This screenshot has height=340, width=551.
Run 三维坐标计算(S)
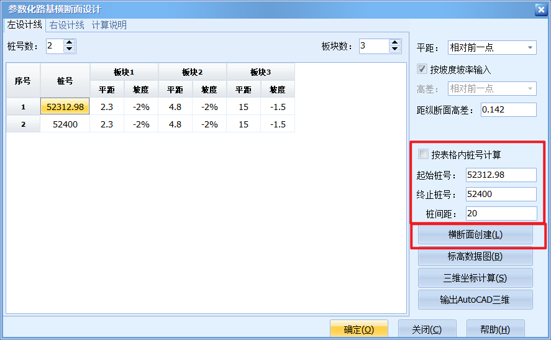(475, 278)
